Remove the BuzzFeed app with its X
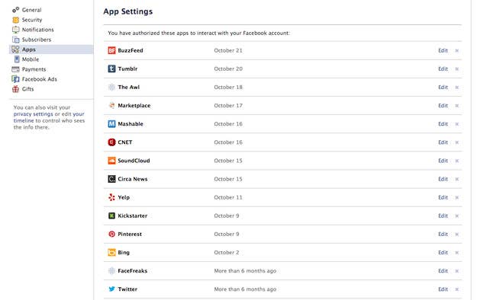The image size is (477, 300). 456,51
